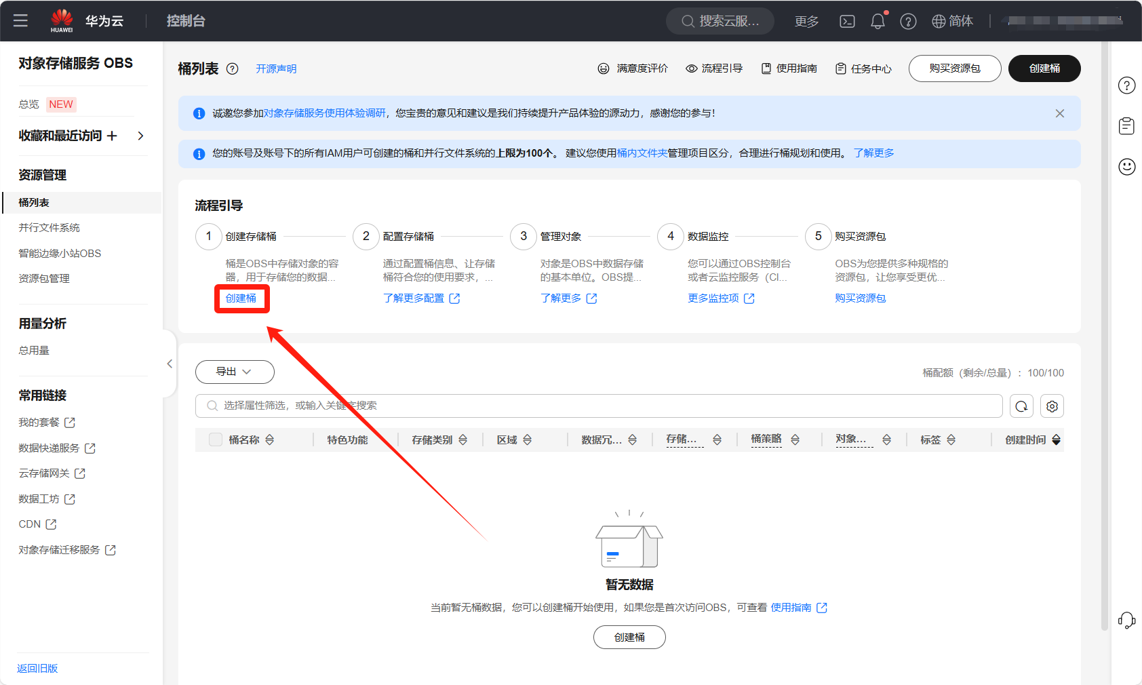Click the notification bell icon
Image resolution: width=1142 pixels, height=685 pixels.
click(x=878, y=22)
